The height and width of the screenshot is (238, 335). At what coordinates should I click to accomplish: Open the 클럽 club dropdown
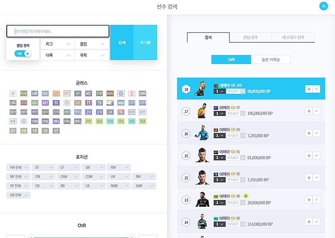coord(92,44)
